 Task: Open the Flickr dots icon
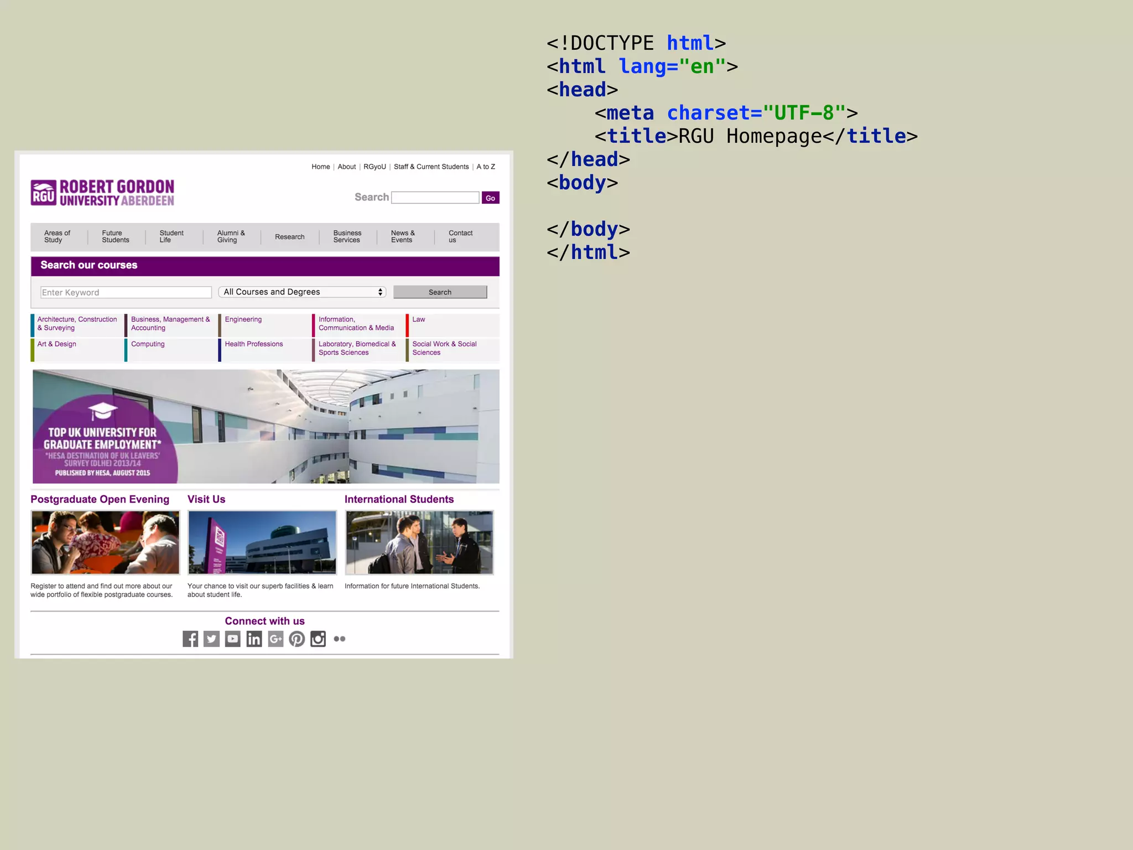340,639
